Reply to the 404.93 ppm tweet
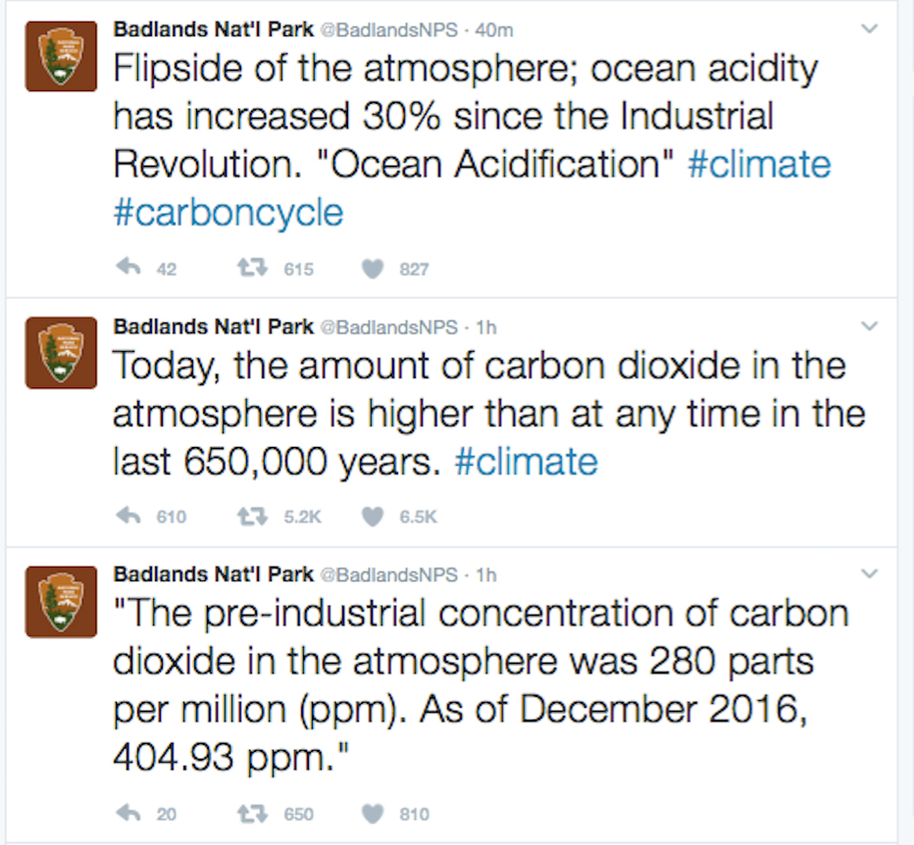This screenshot has width=914, height=845. pyautogui.click(x=128, y=813)
